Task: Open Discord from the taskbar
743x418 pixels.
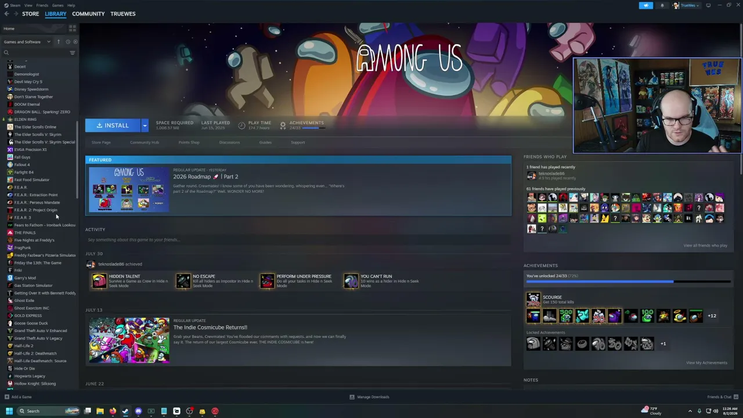Action: [x=138, y=412]
